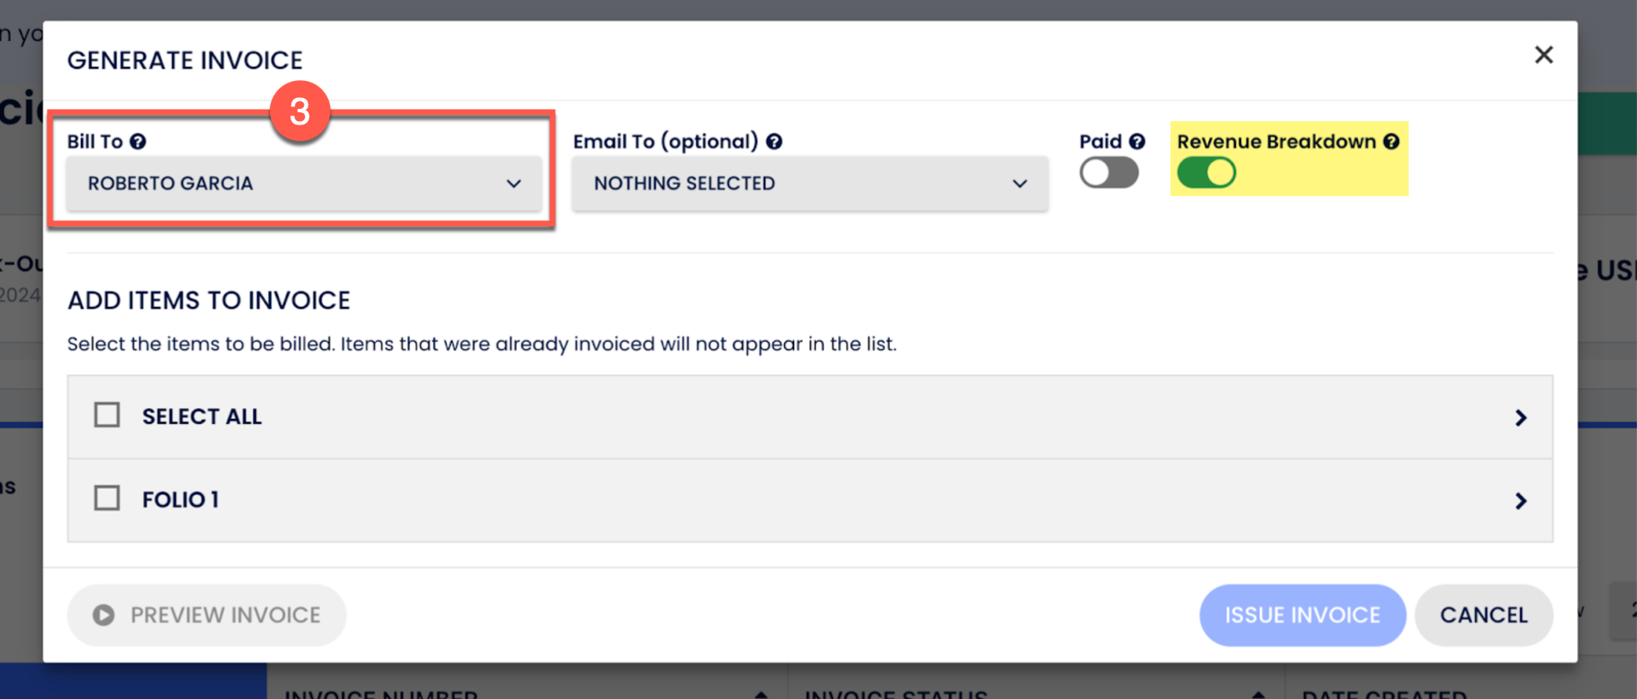
Task: Expand the Folio 1 row chevron
Action: [x=1521, y=500]
